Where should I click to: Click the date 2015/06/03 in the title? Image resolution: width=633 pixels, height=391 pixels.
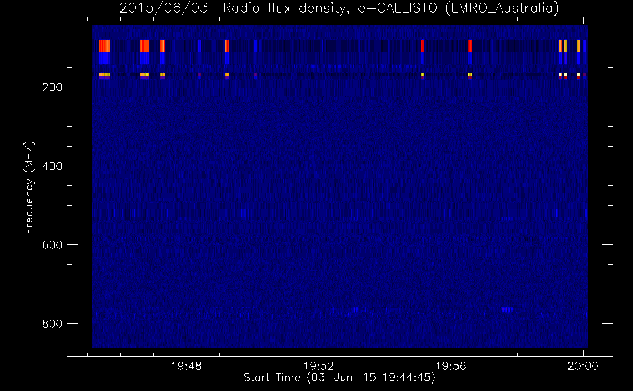pos(164,8)
